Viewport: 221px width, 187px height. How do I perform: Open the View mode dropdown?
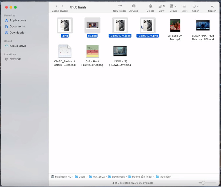(162, 6)
